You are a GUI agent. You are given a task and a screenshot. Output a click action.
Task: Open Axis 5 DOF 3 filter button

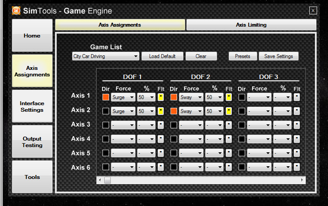click(x=297, y=153)
